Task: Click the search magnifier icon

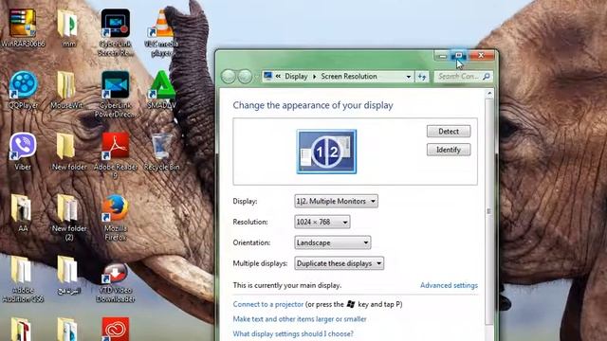Action: [487, 77]
